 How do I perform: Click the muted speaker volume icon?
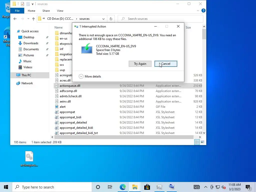click(224, 187)
